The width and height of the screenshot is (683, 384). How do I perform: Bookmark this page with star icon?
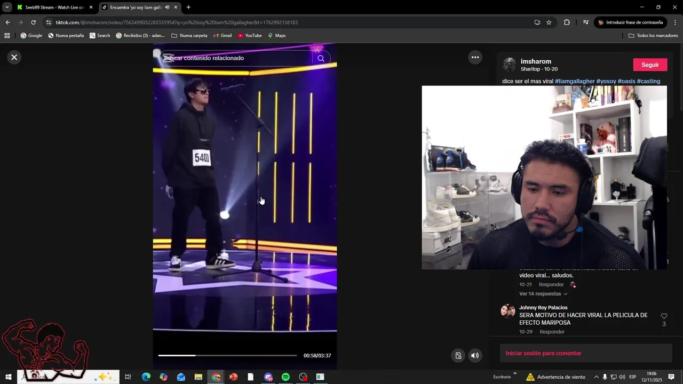pyautogui.click(x=549, y=22)
